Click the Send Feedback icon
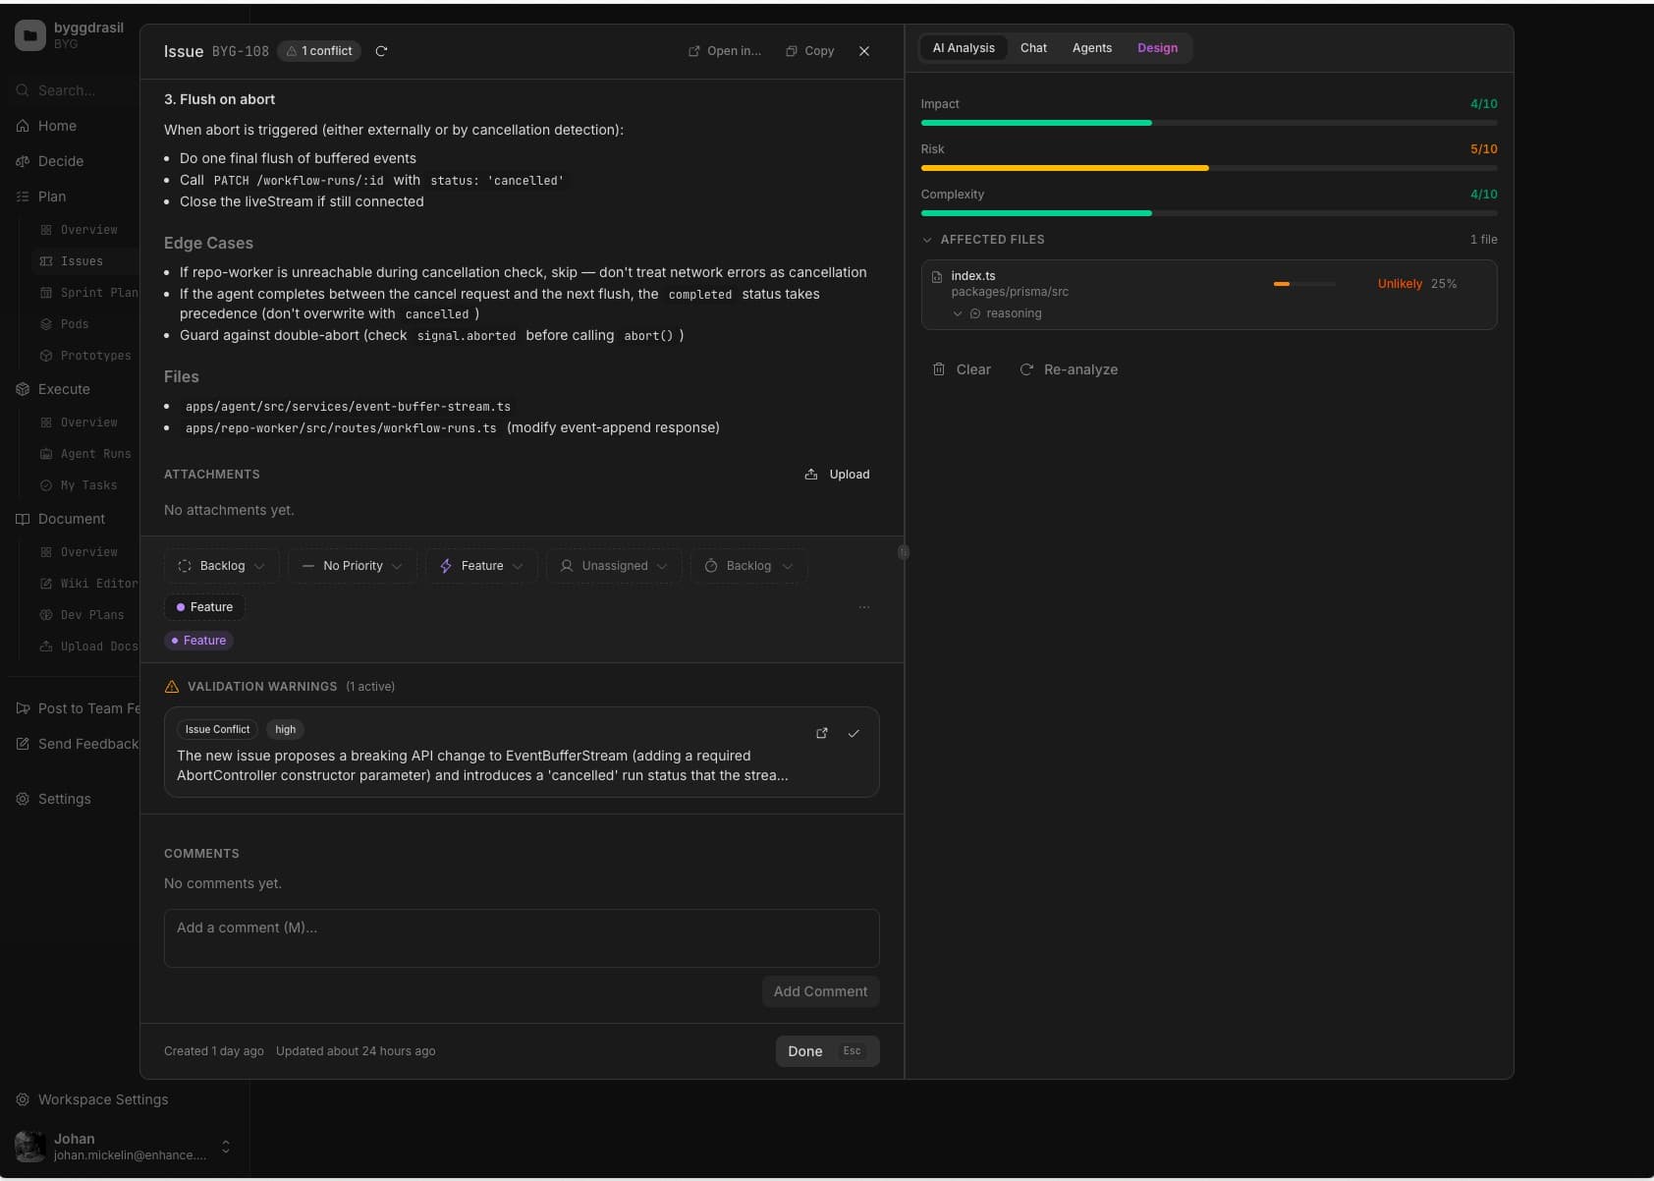Viewport: 1654px width, 1181px height. 24,744
